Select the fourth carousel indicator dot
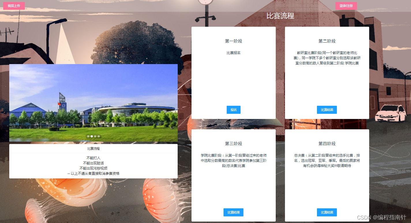The height and width of the screenshot is (223, 411). [x=99, y=136]
